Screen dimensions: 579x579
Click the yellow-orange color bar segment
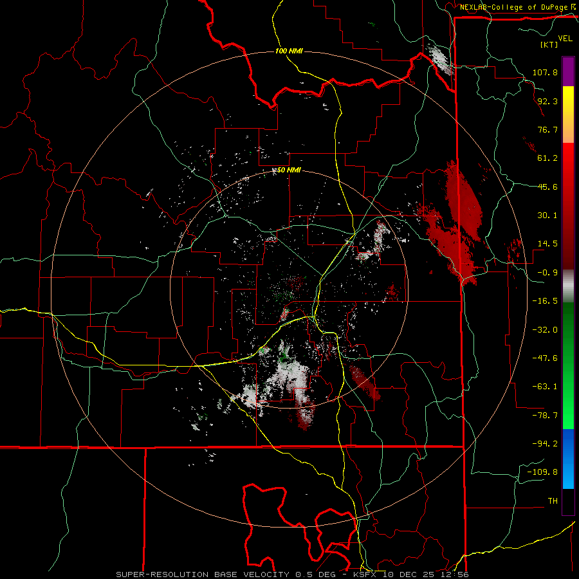568,115
